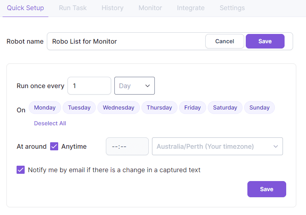Viewport: 306px width, 215px height.
Task: Switch to the Settings tab
Action: pyautogui.click(x=232, y=8)
